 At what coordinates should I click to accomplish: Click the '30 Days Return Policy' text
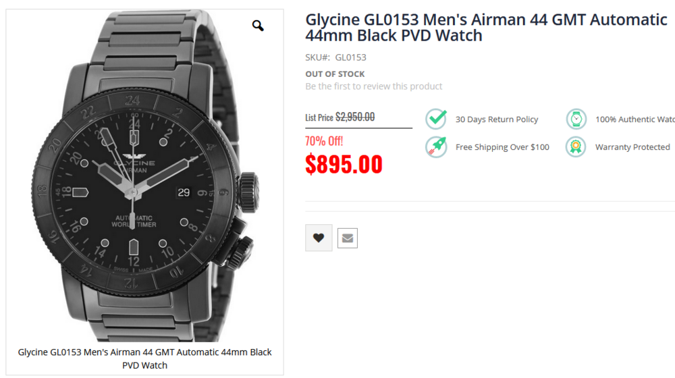point(497,119)
